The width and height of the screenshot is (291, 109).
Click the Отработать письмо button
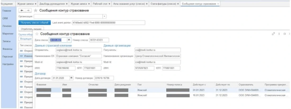[x=31, y=29]
